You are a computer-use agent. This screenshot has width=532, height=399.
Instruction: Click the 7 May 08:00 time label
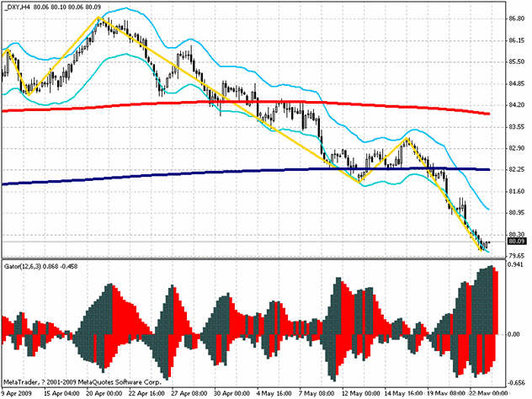pyautogui.click(x=317, y=394)
